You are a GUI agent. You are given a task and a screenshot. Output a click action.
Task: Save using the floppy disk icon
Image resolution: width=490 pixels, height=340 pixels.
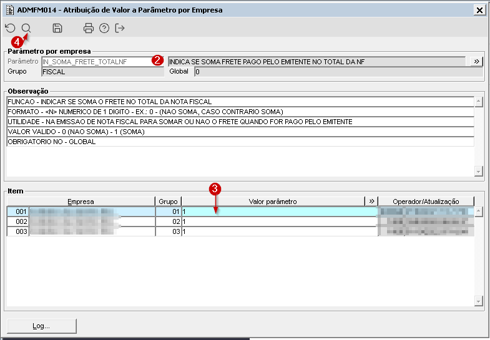click(57, 28)
